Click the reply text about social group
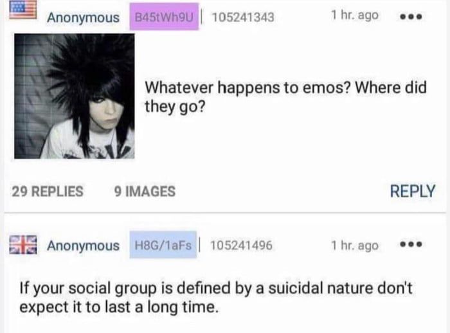Image resolution: width=450 pixels, height=333 pixels. 216,298
